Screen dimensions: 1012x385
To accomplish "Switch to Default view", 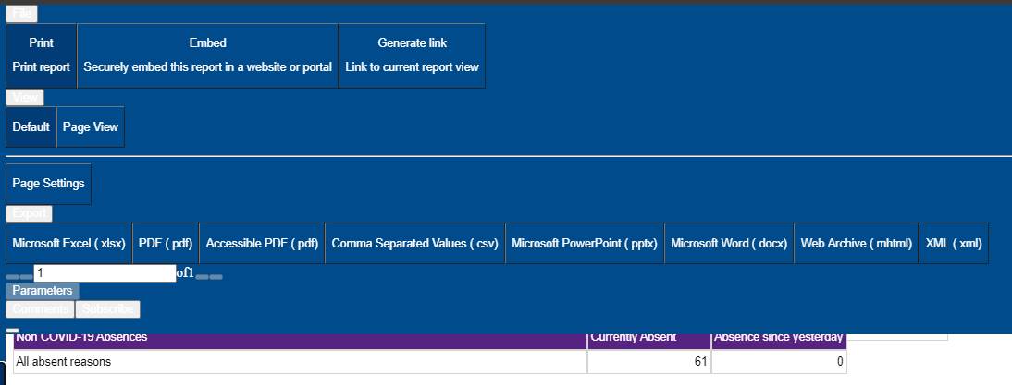I will coord(31,126).
